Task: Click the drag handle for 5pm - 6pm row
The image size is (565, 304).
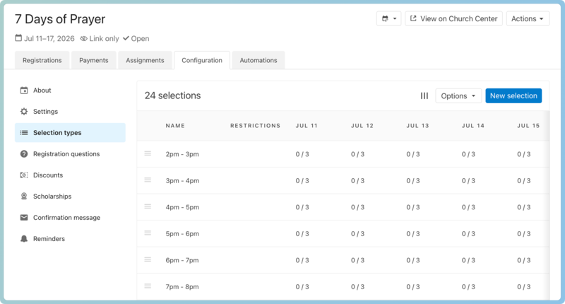Action: pos(148,233)
